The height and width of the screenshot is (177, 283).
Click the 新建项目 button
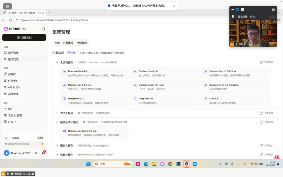(24, 38)
